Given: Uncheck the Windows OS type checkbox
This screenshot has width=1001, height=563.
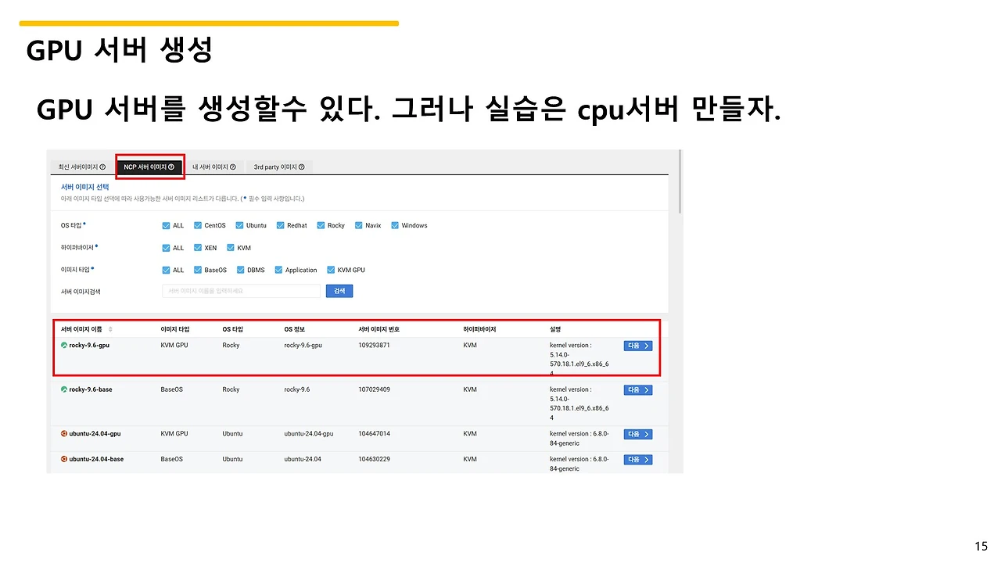Looking at the screenshot, I should point(394,225).
